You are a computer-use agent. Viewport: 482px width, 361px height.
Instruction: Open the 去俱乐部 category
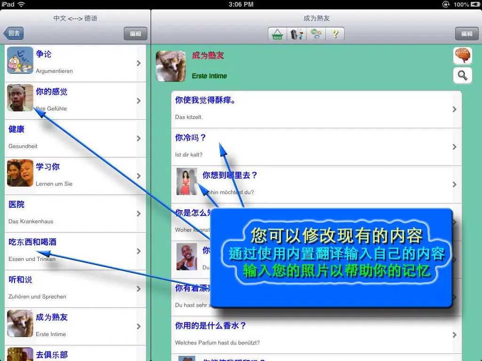pyautogui.click(x=75, y=353)
